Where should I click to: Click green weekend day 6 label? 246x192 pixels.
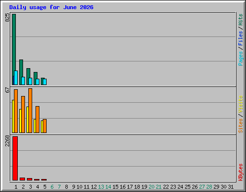(52, 187)
